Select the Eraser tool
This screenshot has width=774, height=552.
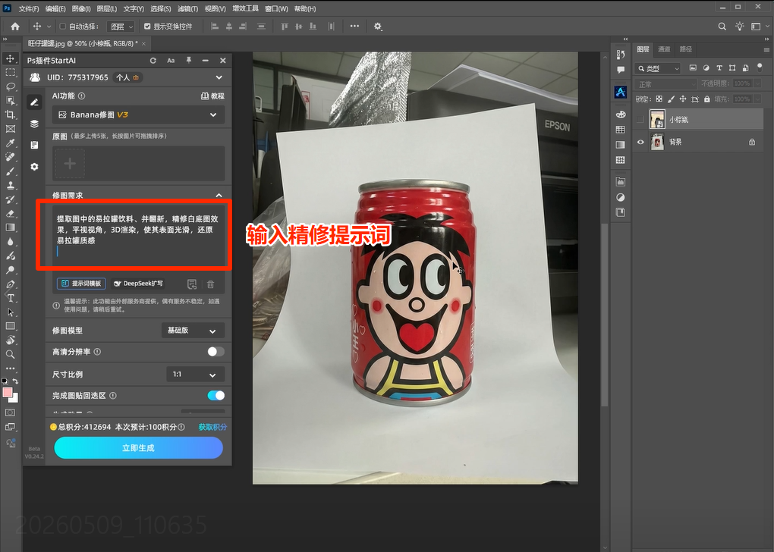point(10,214)
